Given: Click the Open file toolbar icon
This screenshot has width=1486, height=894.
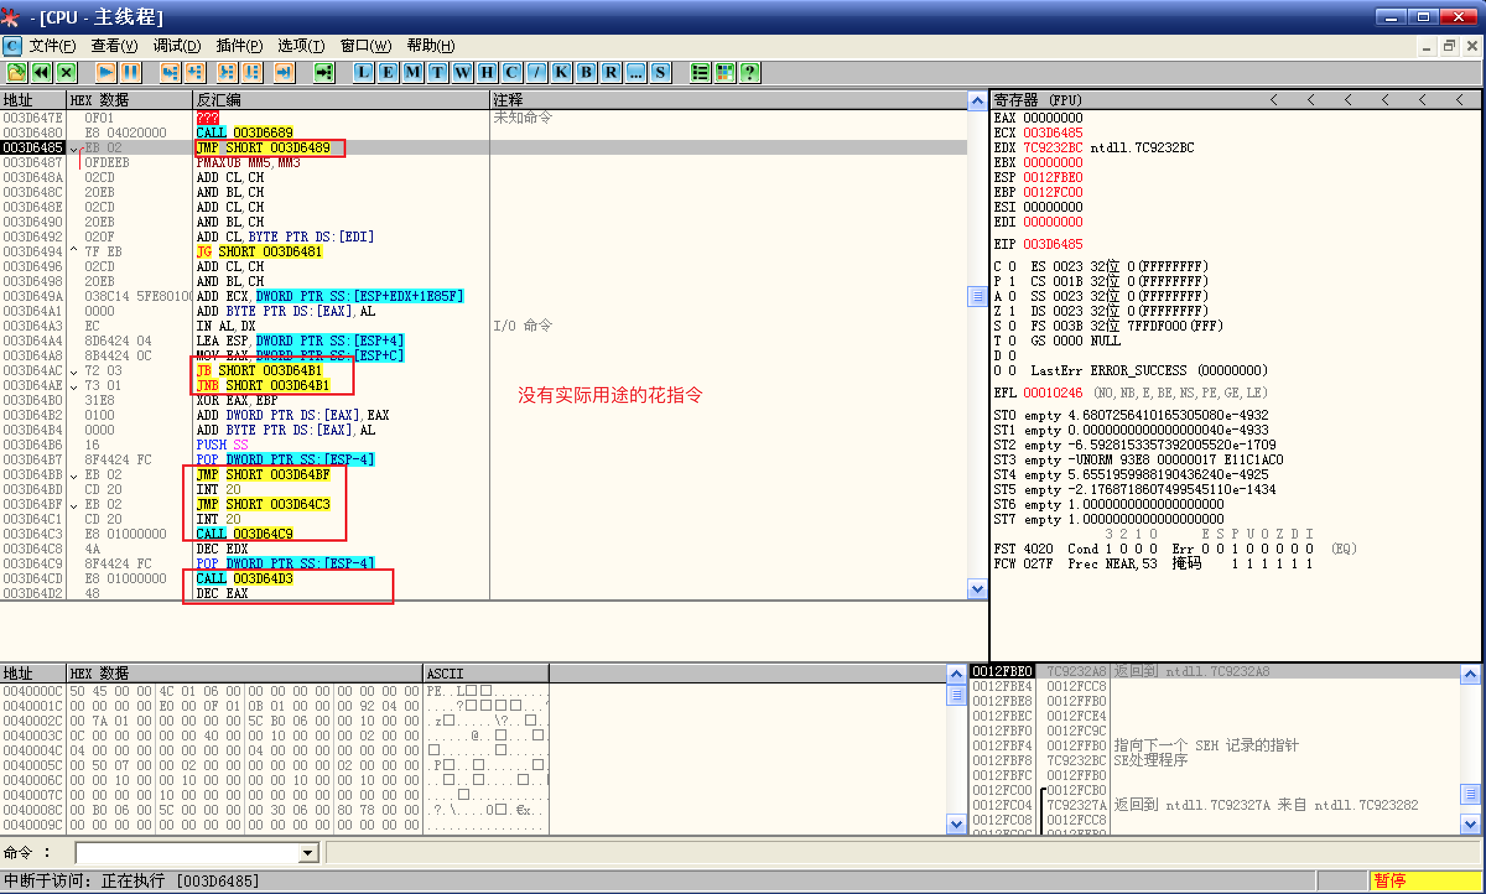Looking at the screenshot, I should [17, 73].
